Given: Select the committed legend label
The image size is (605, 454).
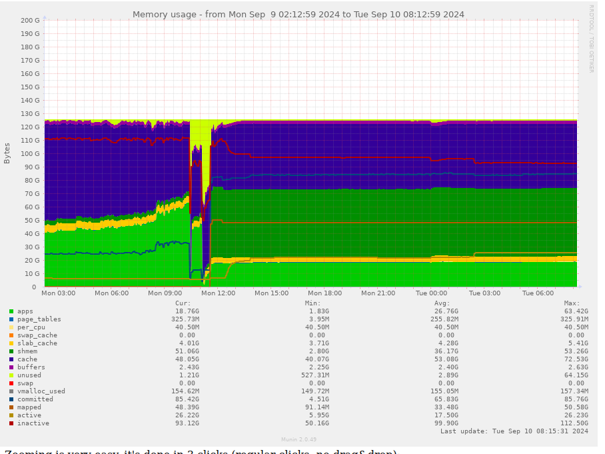Looking at the screenshot, I should (35, 399).
